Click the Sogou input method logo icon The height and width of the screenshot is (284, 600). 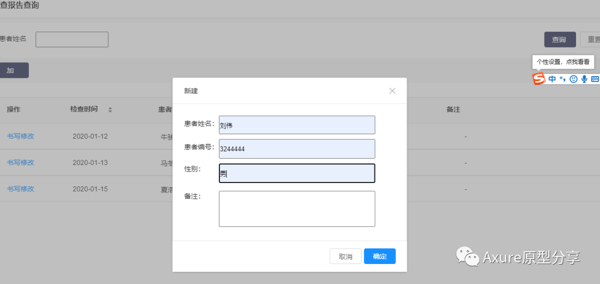coord(539,79)
